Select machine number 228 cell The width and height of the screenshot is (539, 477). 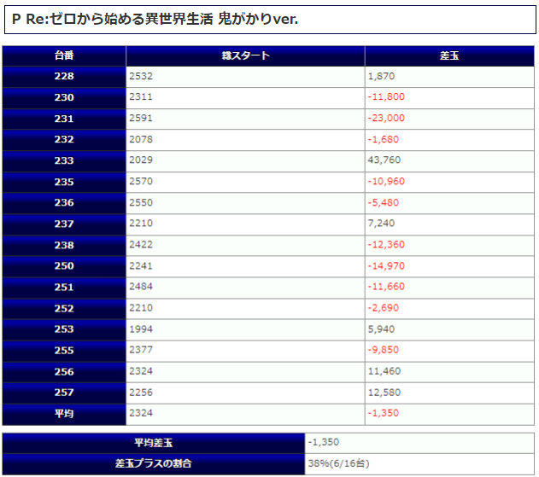click(64, 76)
